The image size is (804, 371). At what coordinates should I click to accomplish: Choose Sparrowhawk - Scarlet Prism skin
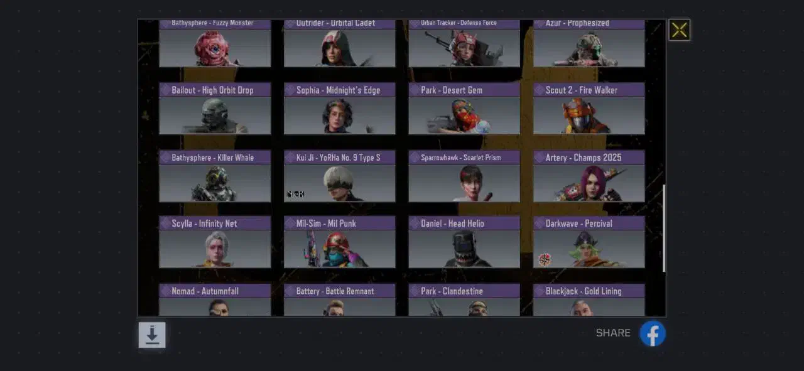[x=464, y=176]
